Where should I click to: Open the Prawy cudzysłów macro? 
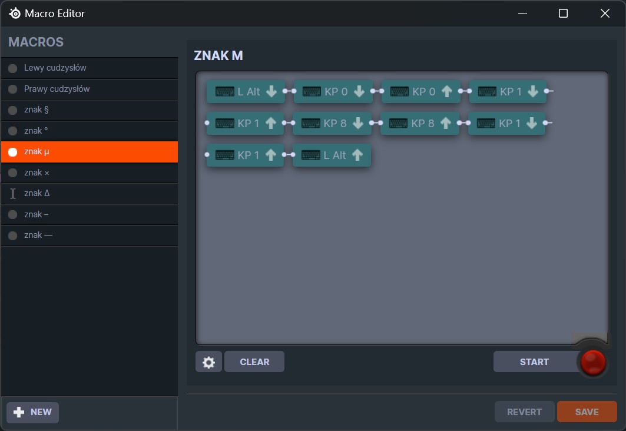tap(57, 89)
